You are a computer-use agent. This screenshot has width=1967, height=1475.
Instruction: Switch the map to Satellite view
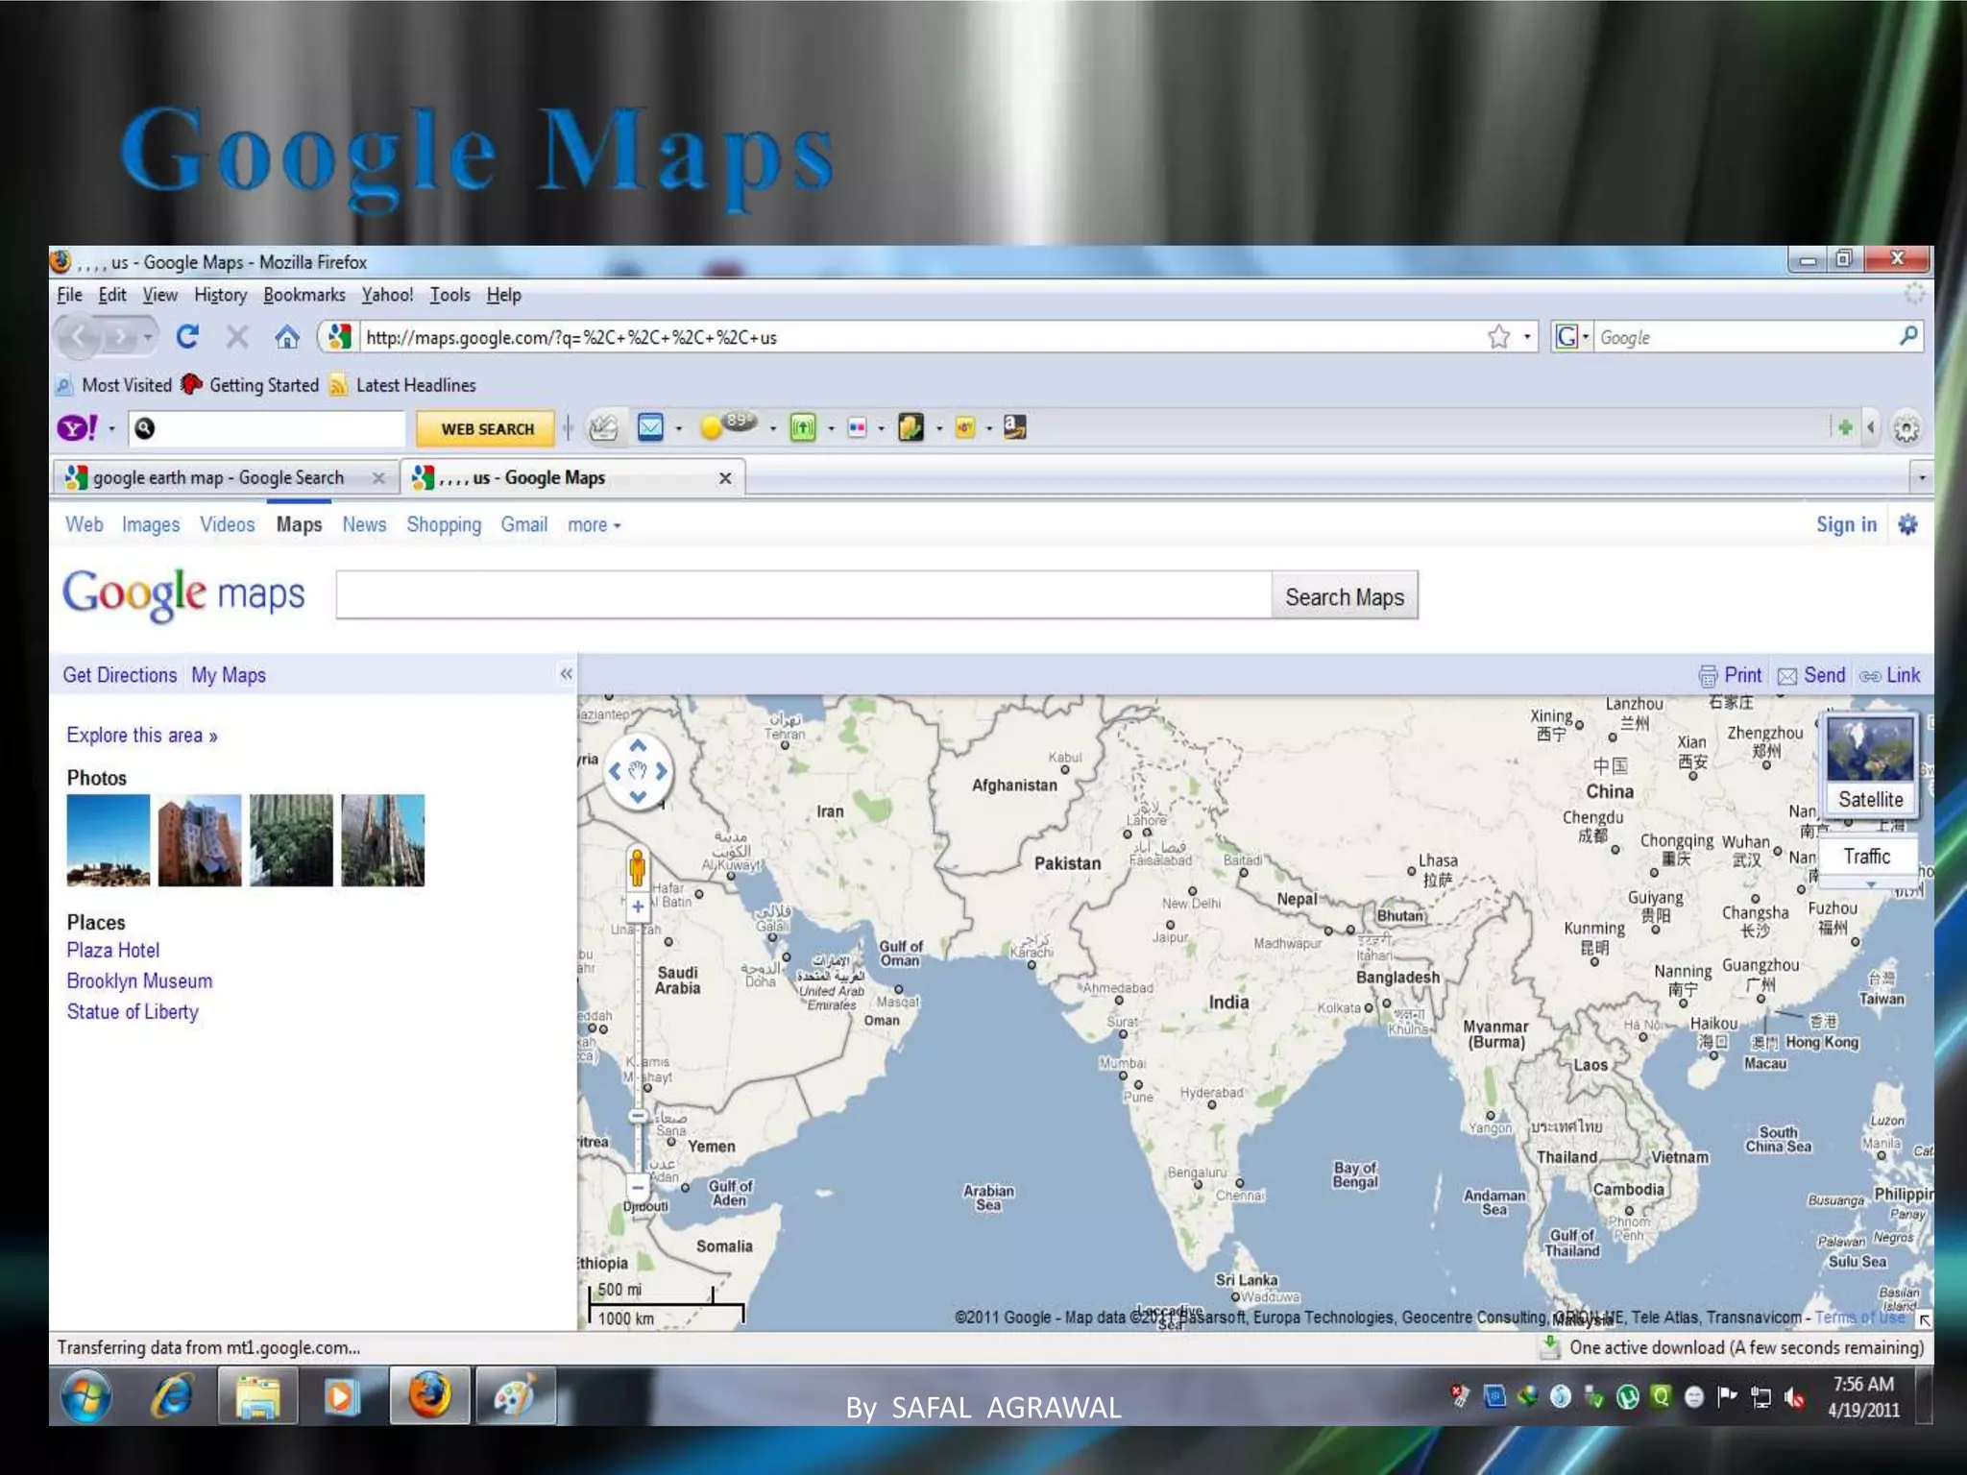pos(1870,765)
